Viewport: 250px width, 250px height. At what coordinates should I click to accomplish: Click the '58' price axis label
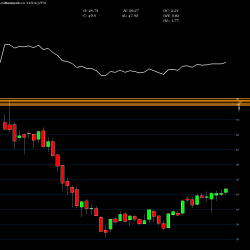pos(237,164)
